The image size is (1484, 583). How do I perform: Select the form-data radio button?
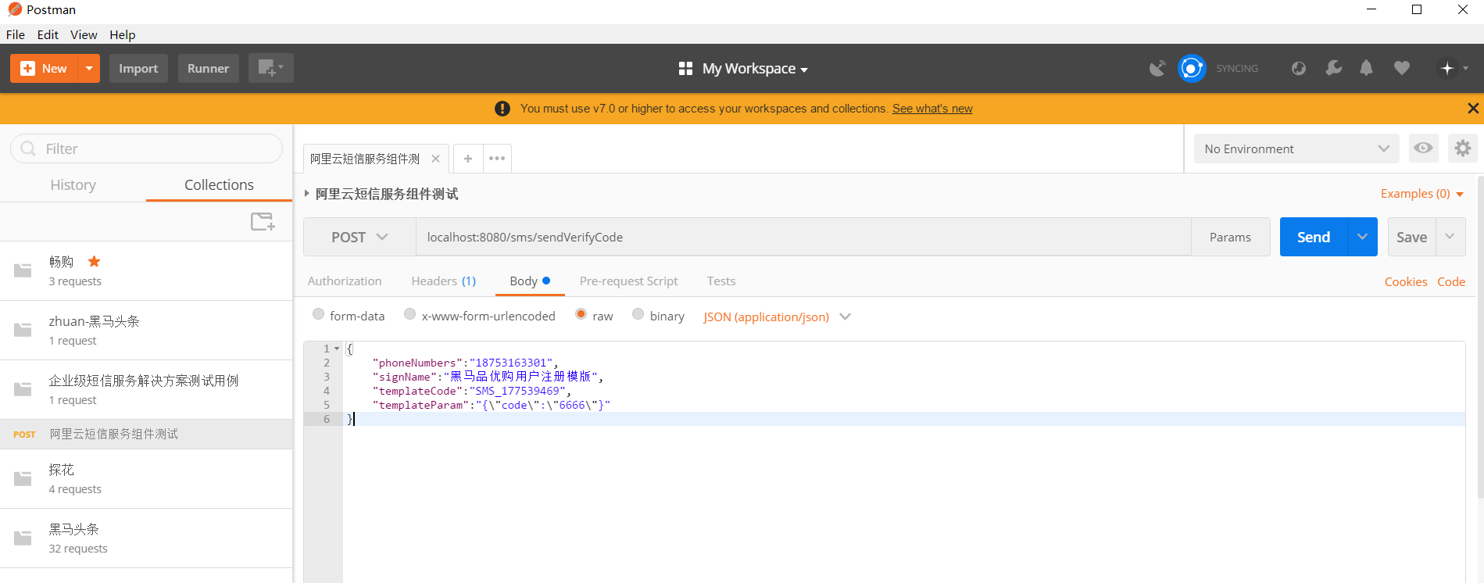[318, 314]
